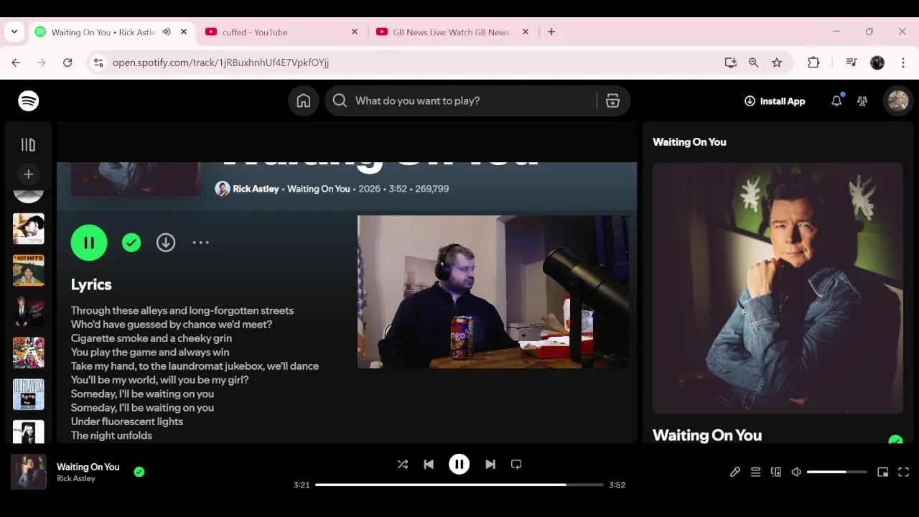Viewport: 919px width, 517px height.
Task: Open the Spotify logo home link
Action: click(29, 101)
